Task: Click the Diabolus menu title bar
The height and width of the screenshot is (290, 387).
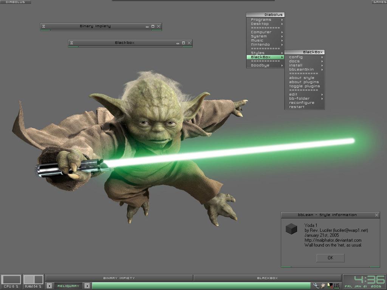Action: coord(266,15)
